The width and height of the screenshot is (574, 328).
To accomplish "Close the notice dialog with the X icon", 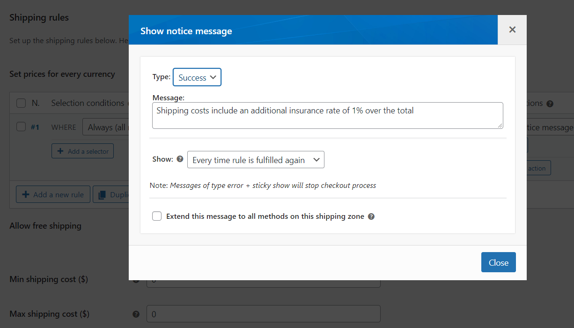I will [x=512, y=30].
